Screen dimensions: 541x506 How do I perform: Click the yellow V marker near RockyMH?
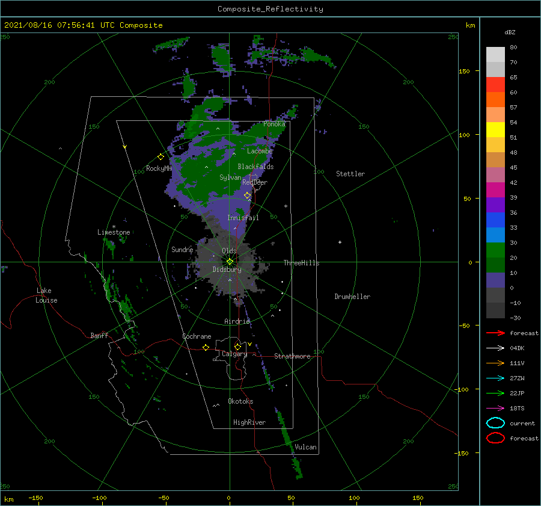[125, 147]
